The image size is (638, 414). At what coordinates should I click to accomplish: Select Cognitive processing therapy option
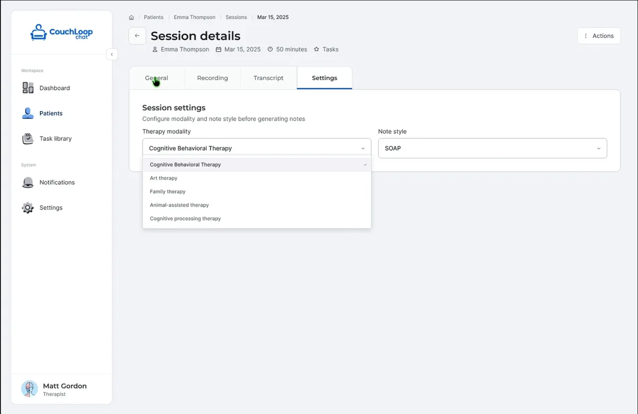[x=185, y=218]
